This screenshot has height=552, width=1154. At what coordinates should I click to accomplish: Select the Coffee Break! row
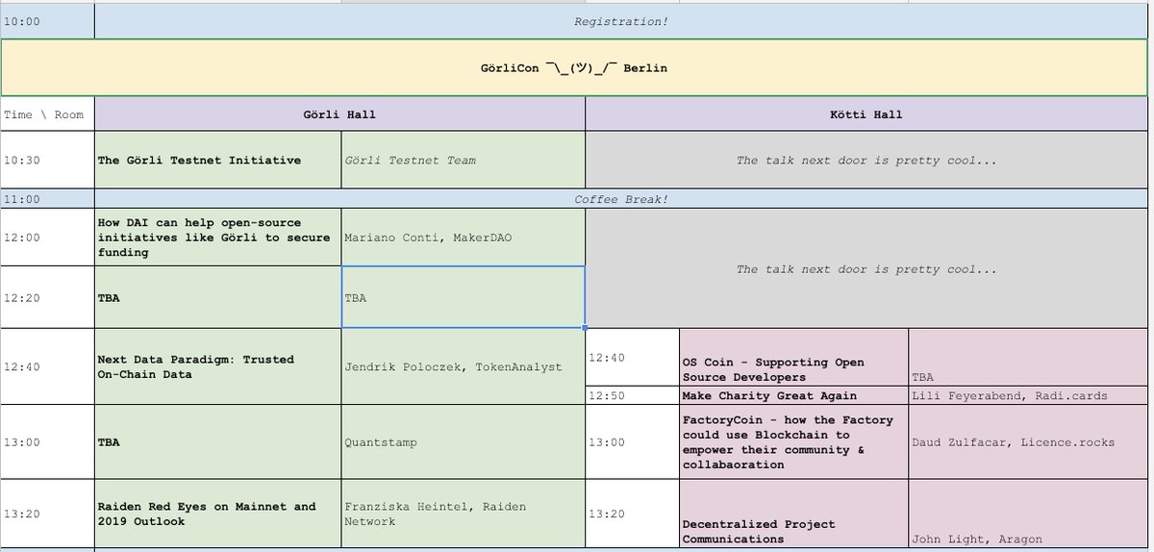click(623, 199)
